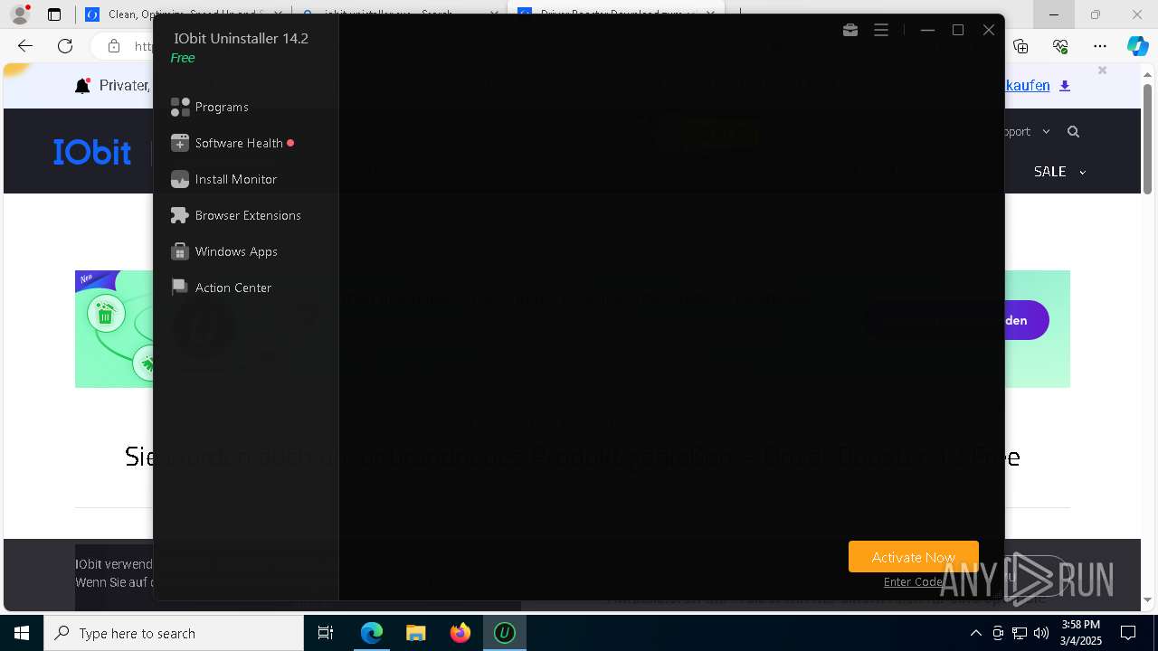Open Edge tab actions menu icon

54,14
